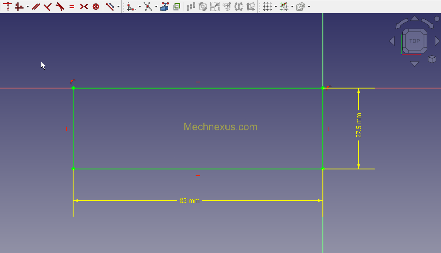Expand the fillet tool dropdown arrow
This screenshot has width=441, height=253.
[x=140, y=7]
